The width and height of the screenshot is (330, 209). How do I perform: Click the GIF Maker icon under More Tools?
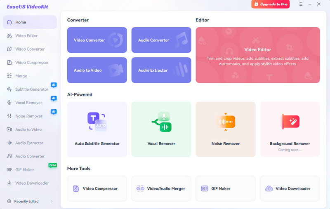point(205,188)
